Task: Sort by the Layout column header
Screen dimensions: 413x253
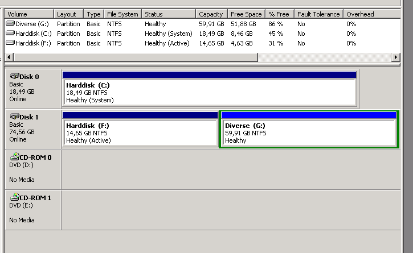Action: pos(68,14)
